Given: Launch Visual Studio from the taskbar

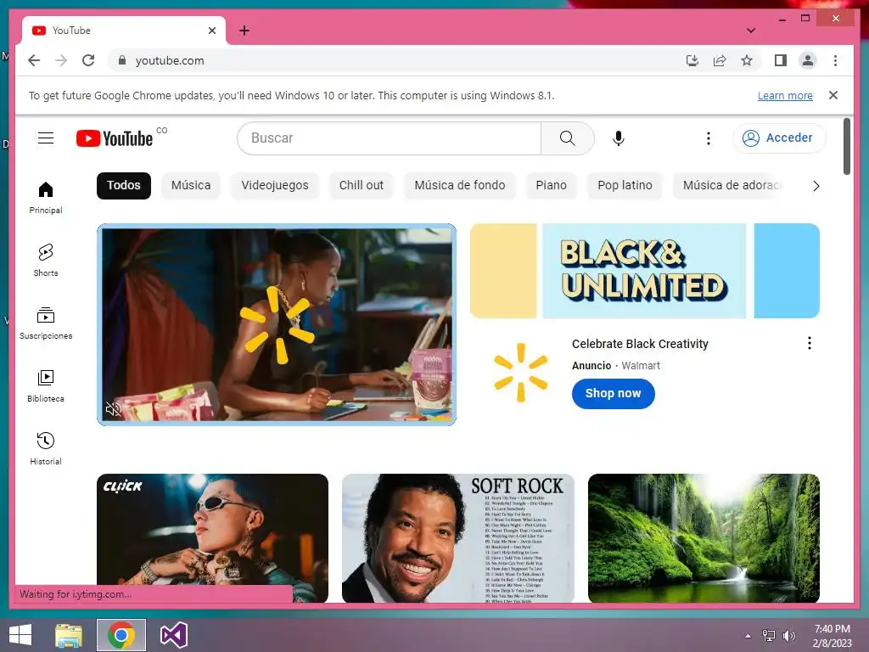Looking at the screenshot, I should pyautogui.click(x=174, y=635).
